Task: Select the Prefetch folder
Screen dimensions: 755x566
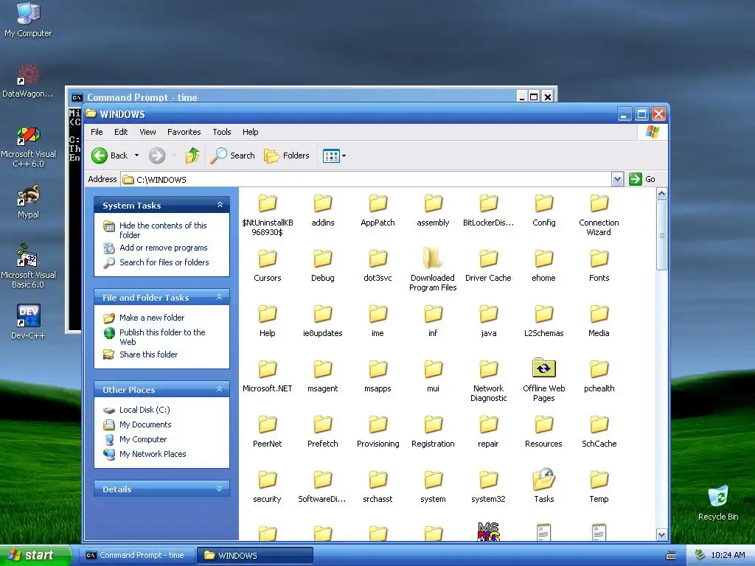Action: tap(323, 432)
